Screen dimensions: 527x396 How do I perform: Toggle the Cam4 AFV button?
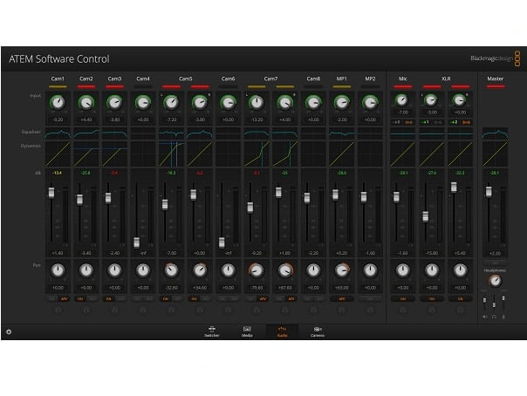tap(149, 298)
